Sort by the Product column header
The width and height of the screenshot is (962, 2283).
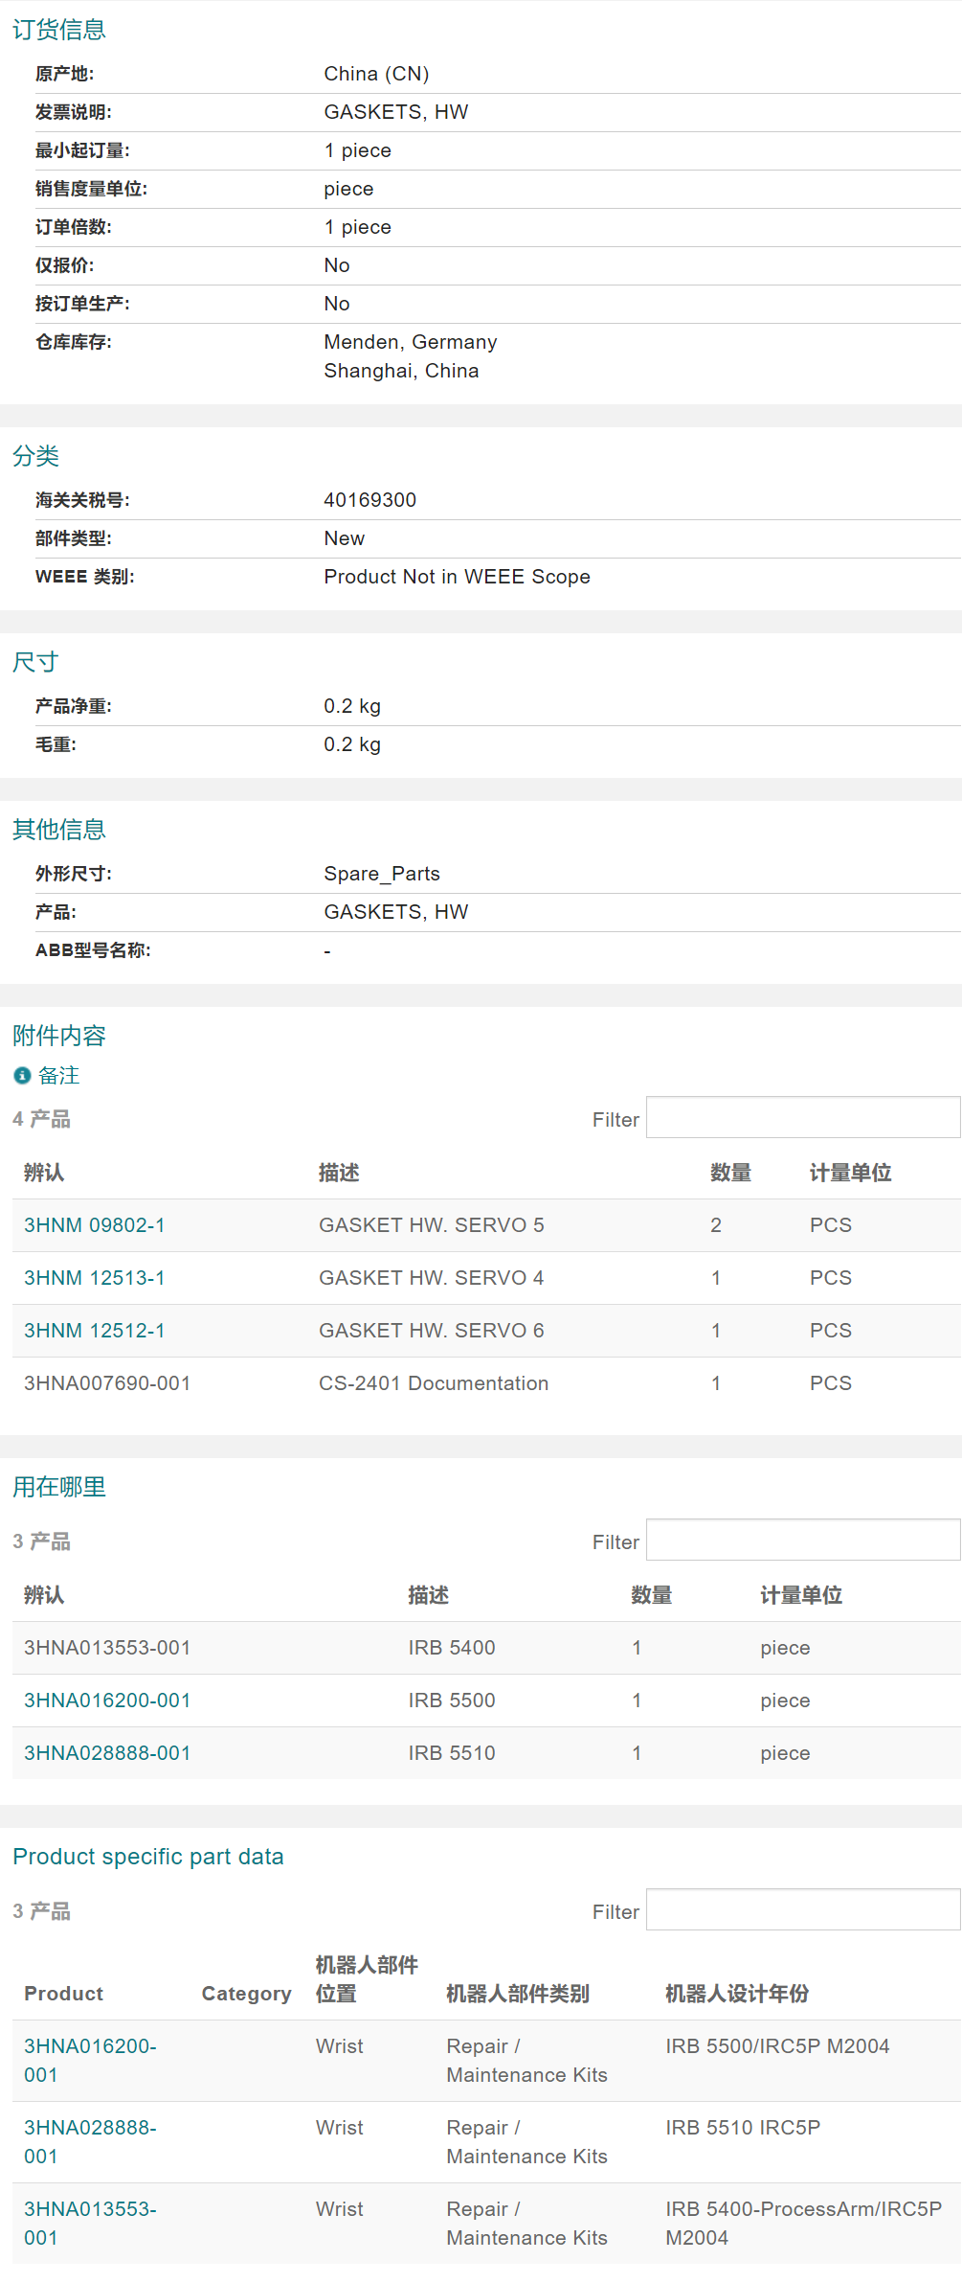(x=63, y=1994)
